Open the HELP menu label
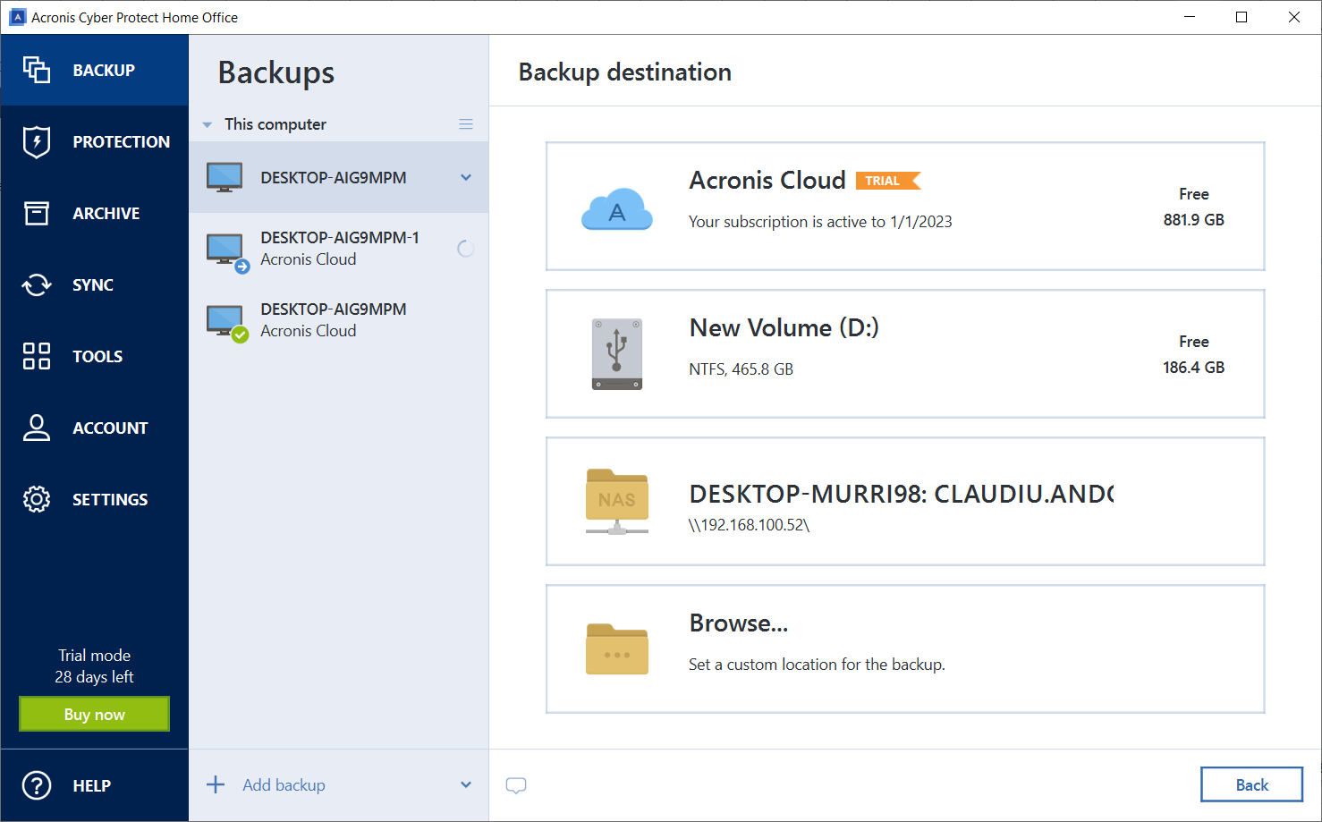This screenshot has width=1322, height=822. click(91, 785)
